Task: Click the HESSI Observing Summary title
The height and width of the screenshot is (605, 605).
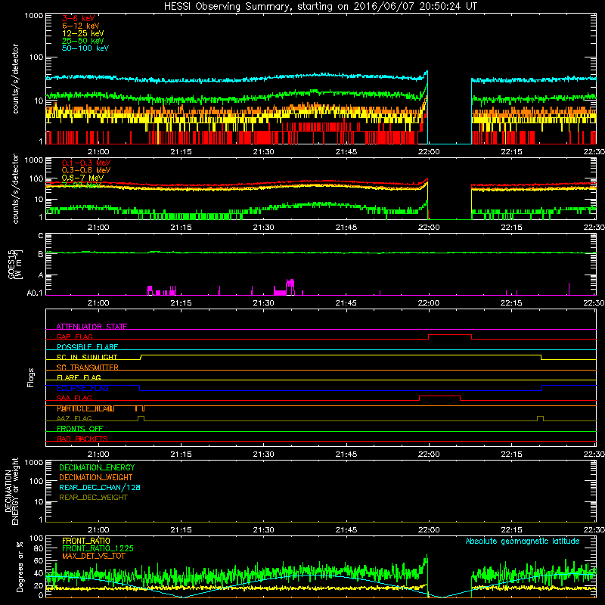Action: (x=320, y=7)
